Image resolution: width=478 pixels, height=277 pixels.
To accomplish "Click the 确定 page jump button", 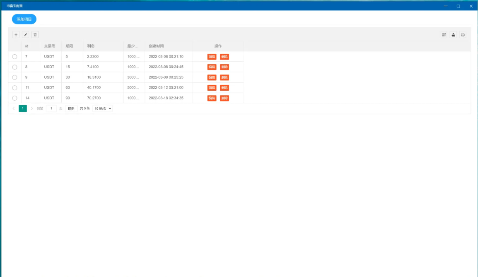I will coord(71,108).
